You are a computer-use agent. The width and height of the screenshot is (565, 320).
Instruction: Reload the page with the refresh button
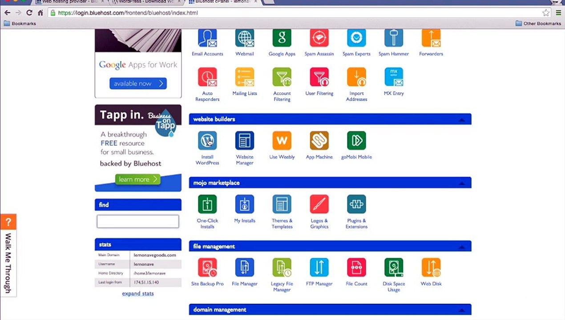point(29,13)
